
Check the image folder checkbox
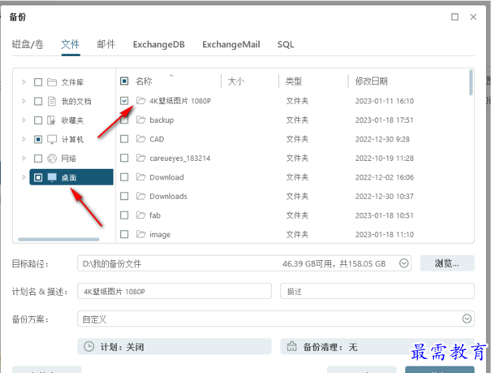click(124, 234)
